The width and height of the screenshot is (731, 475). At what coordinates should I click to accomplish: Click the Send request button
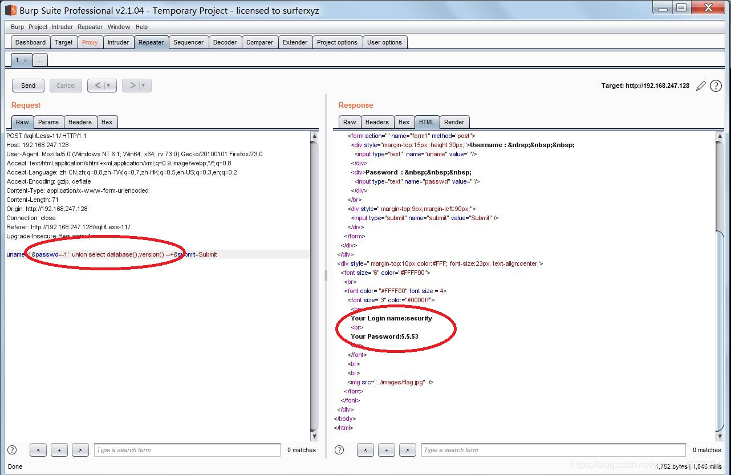pyautogui.click(x=28, y=86)
